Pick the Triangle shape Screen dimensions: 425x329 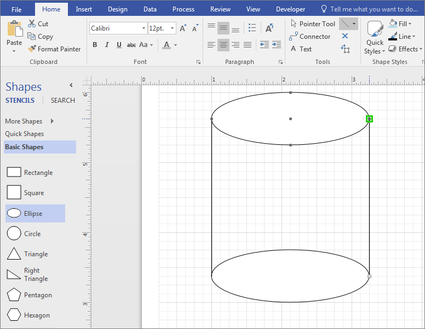[x=27, y=254]
